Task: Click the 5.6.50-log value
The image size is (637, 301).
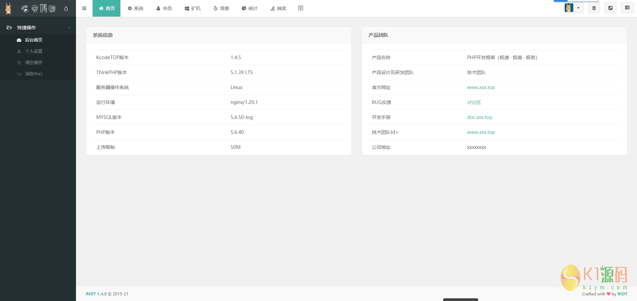Action: [242, 117]
